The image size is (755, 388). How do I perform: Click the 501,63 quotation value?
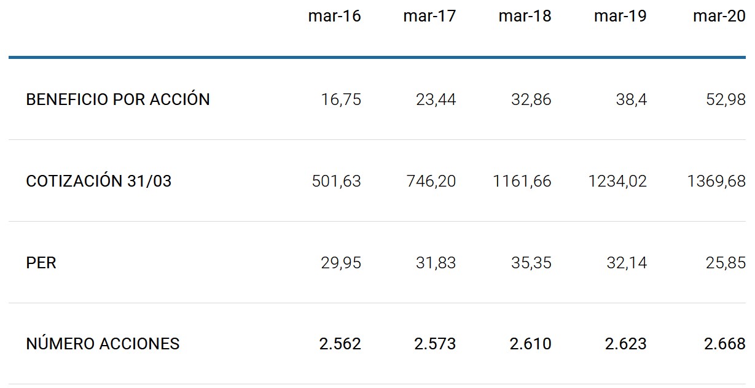[336, 181]
